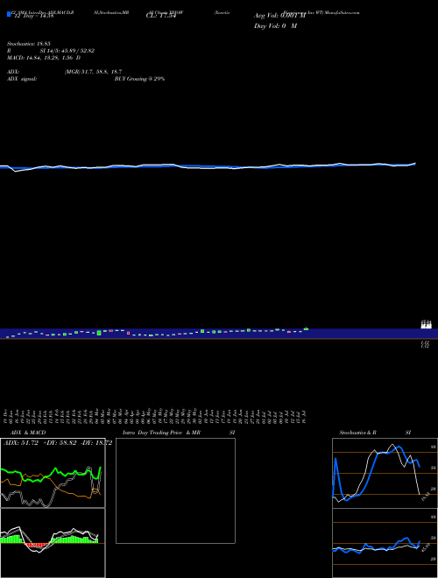The width and height of the screenshot is (438, 578).
Task: Click the '(MGR) 51.7, 58.8, 18.7' ADX values
Action: (93, 72)
